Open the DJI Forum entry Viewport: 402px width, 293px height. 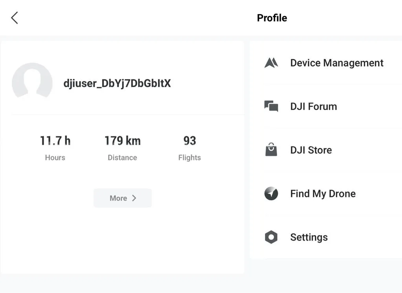point(325,106)
